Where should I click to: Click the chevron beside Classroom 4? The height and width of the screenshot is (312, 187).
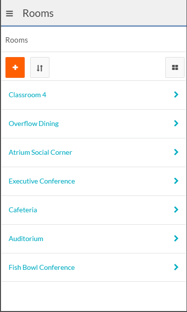pos(176,95)
